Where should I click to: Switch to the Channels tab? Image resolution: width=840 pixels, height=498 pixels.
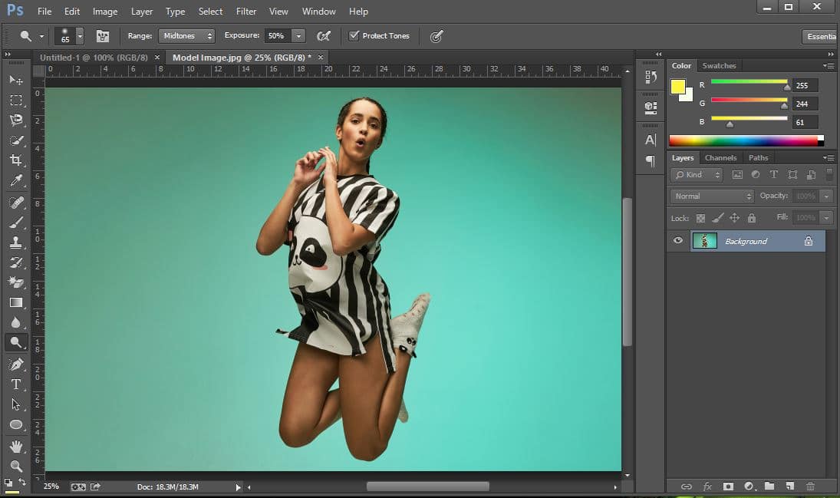pos(720,157)
